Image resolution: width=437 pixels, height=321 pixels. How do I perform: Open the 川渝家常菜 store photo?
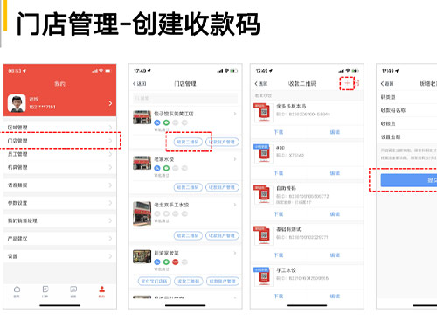click(x=142, y=256)
